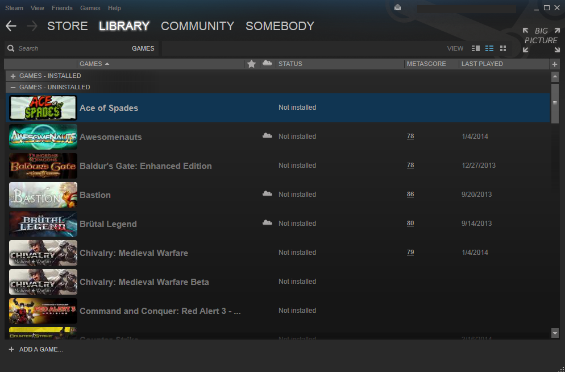Sort by cloud column header
The width and height of the screenshot is (565, 372).
click(267, 64)
